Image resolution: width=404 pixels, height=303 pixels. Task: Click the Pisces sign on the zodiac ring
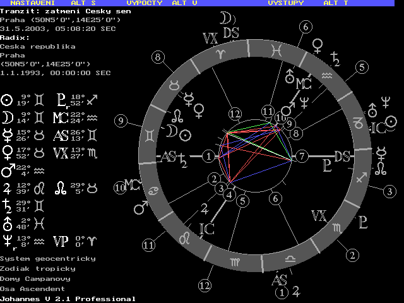point(276,49)
